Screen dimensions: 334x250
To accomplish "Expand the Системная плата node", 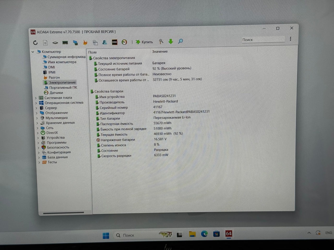I will [x=36, y=98].
